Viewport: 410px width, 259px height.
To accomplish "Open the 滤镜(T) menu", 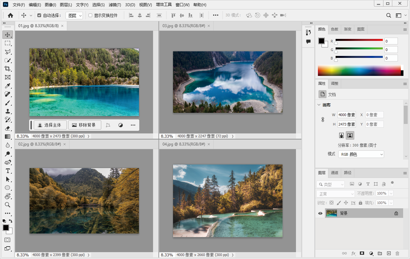I will (x=115, y=5).
